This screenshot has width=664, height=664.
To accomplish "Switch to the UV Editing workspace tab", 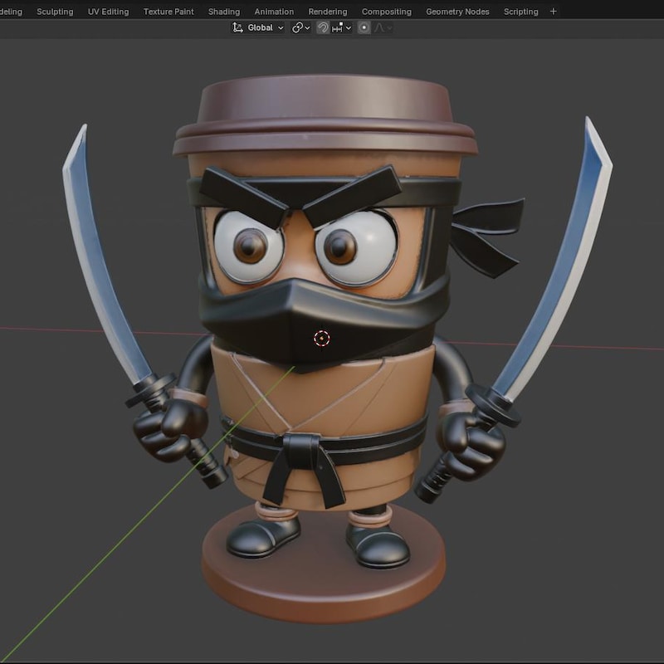I will point(109,12).
